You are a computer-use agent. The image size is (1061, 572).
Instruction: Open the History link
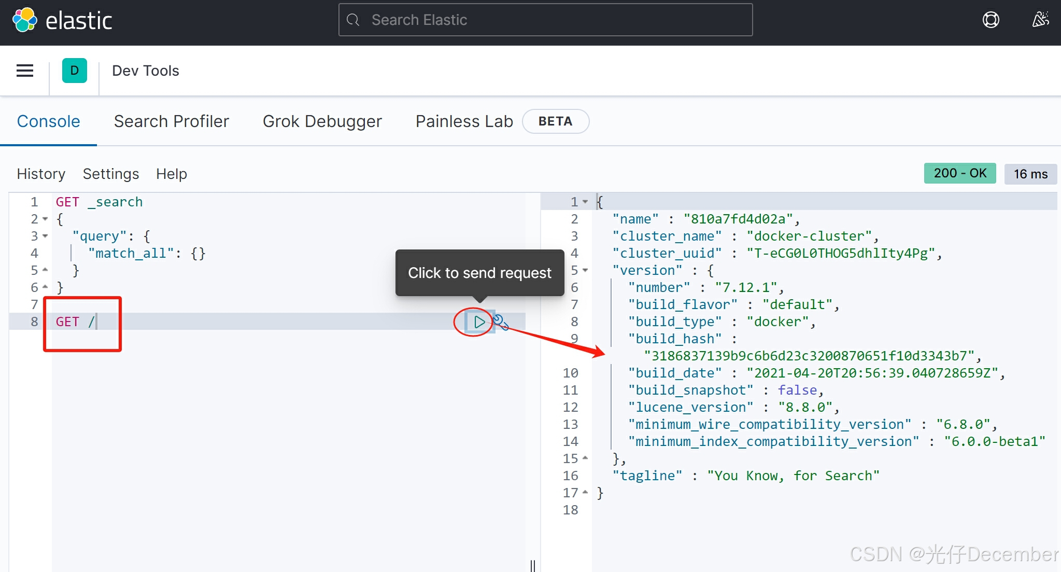coord(41,174)
